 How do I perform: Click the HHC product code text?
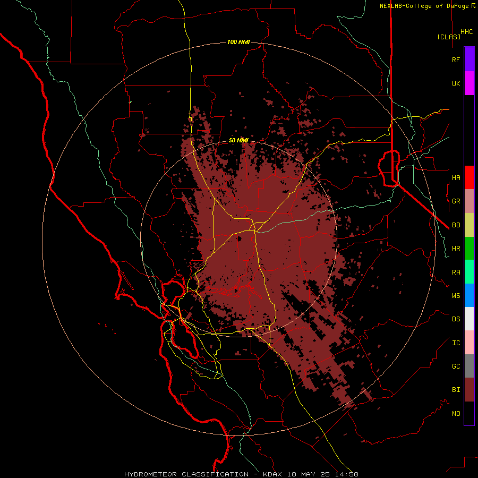click(x=467, y=32)
